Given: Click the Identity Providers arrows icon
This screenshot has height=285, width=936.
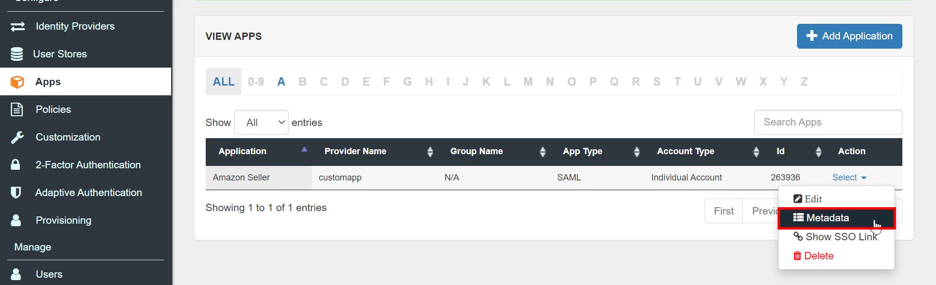Looking at the screenshot, I should (18, 27).
